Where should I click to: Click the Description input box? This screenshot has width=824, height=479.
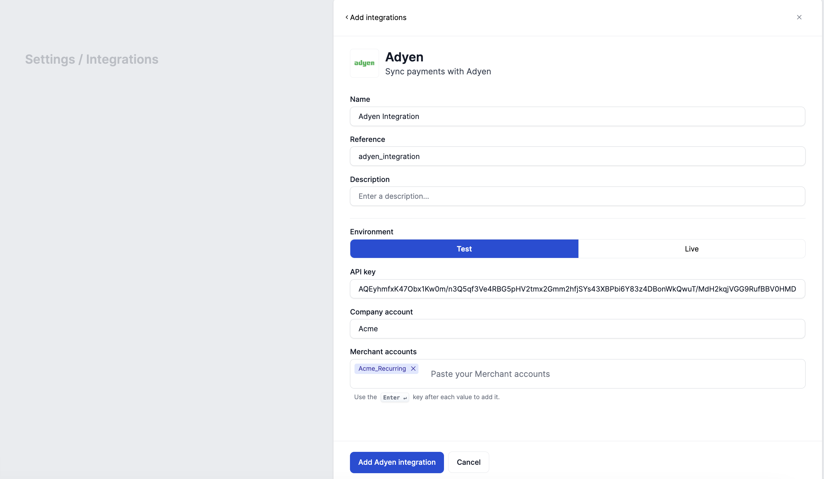tap(577, 196)
